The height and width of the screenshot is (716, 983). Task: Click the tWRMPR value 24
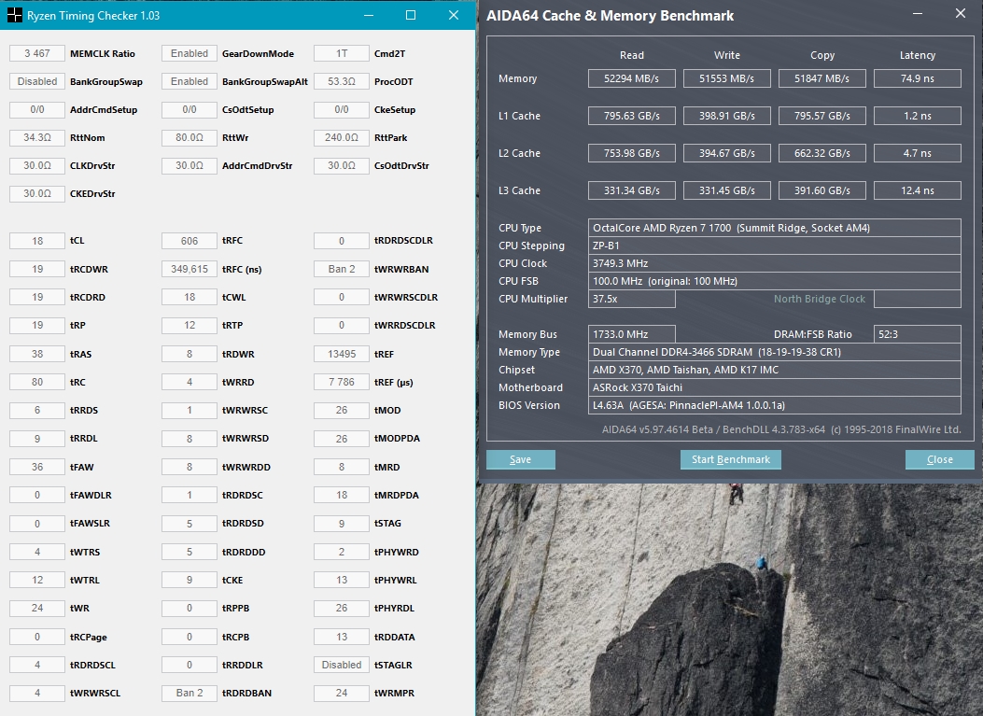(x=342, y=693)
